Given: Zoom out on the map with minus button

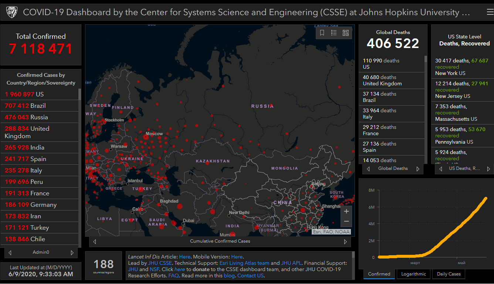Looking at the screenshot, I should [x=346, y=222].
